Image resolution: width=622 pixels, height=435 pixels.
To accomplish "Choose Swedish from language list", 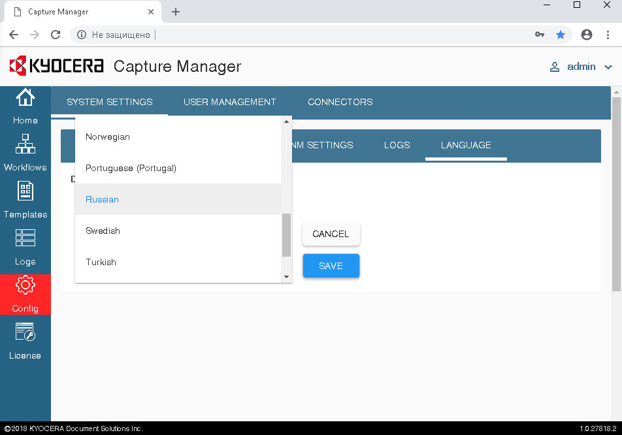I will click(x=178, y=231).
